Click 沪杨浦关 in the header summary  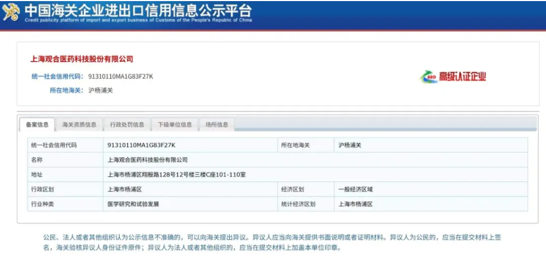coord(100,91)
